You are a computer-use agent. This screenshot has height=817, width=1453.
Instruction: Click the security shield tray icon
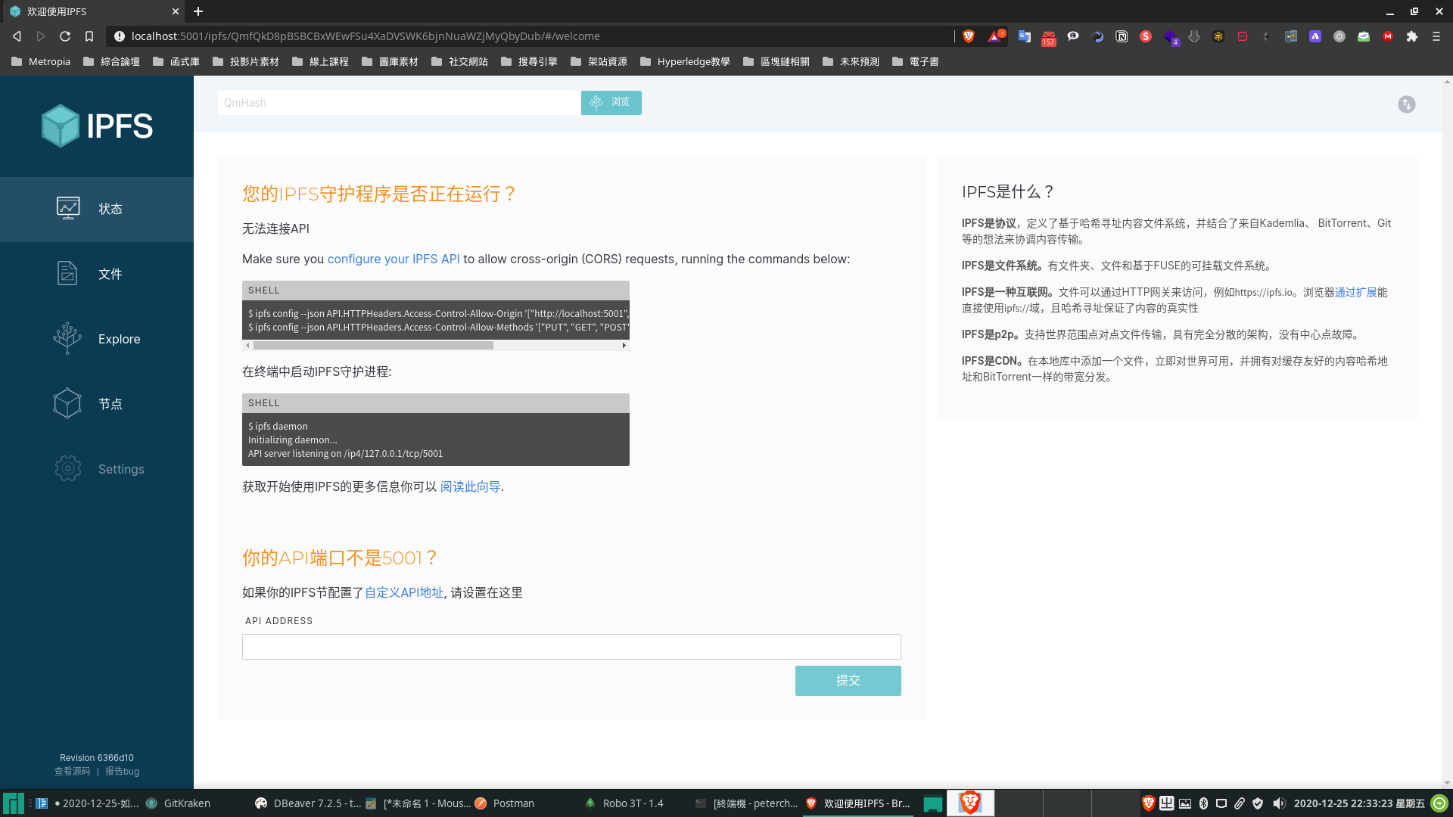tap(1258, 803)
